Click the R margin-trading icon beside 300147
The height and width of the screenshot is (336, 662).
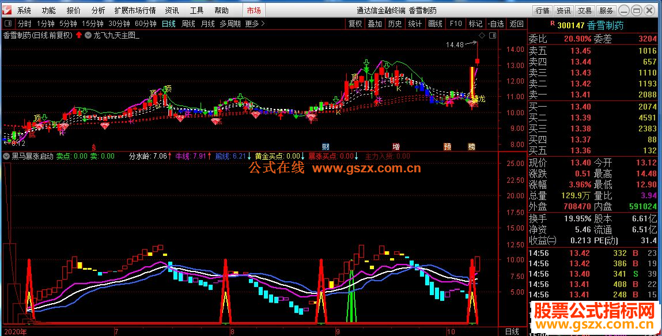point(552,24)
